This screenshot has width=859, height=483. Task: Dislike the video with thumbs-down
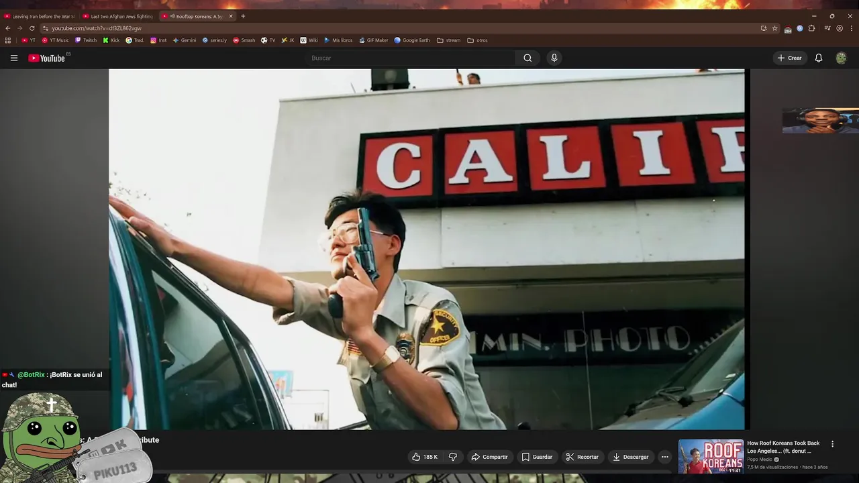pyautogui.click(x=453, y=457)
